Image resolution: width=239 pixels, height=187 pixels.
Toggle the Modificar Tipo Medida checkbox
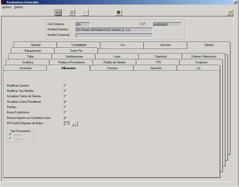[65, 91]
